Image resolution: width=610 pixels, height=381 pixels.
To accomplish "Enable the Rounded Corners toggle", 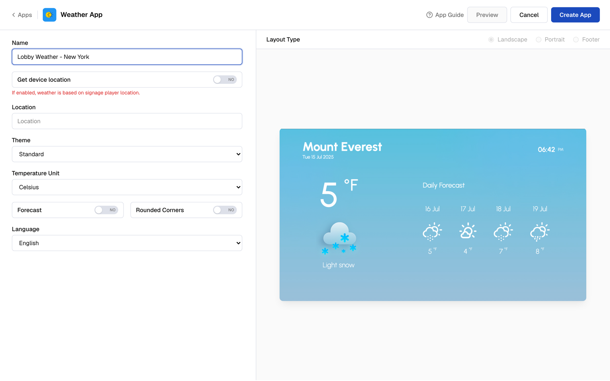I will click(225, 210).
